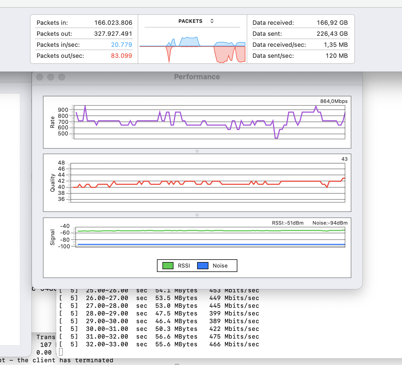
Task: Click the Noise legend label
Action: [220, 266]
